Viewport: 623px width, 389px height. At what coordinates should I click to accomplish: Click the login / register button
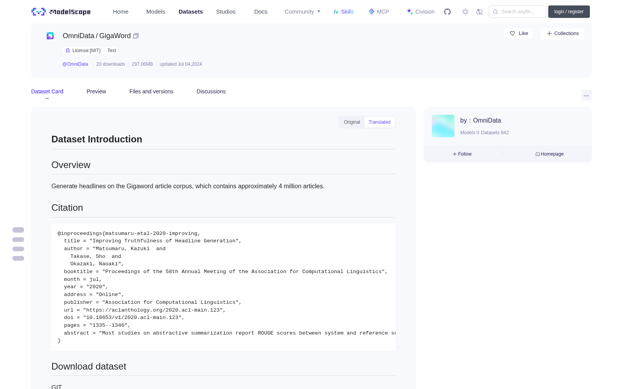click(569, 12)
